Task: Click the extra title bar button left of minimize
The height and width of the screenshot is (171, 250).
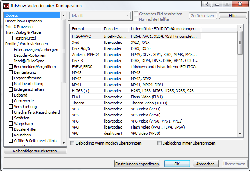Action: [x=206, y=4]
